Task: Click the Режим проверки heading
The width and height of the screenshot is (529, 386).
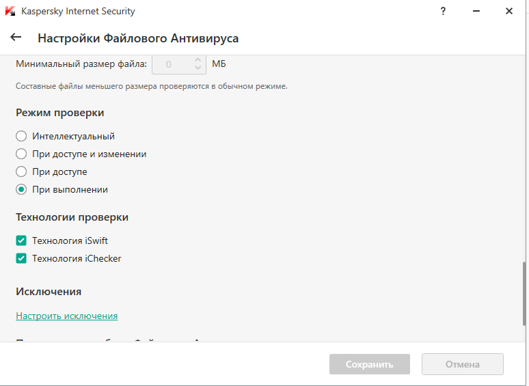Action: pos(59,113)
